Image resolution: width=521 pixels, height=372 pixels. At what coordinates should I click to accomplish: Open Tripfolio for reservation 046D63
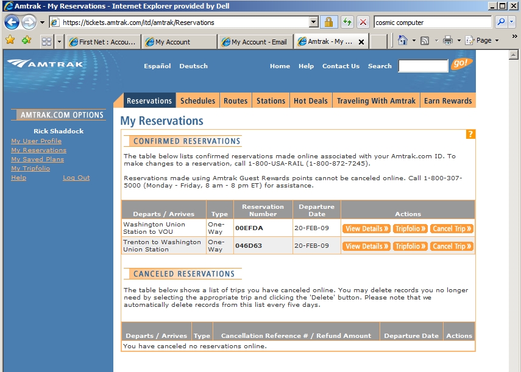click(410, 246)
